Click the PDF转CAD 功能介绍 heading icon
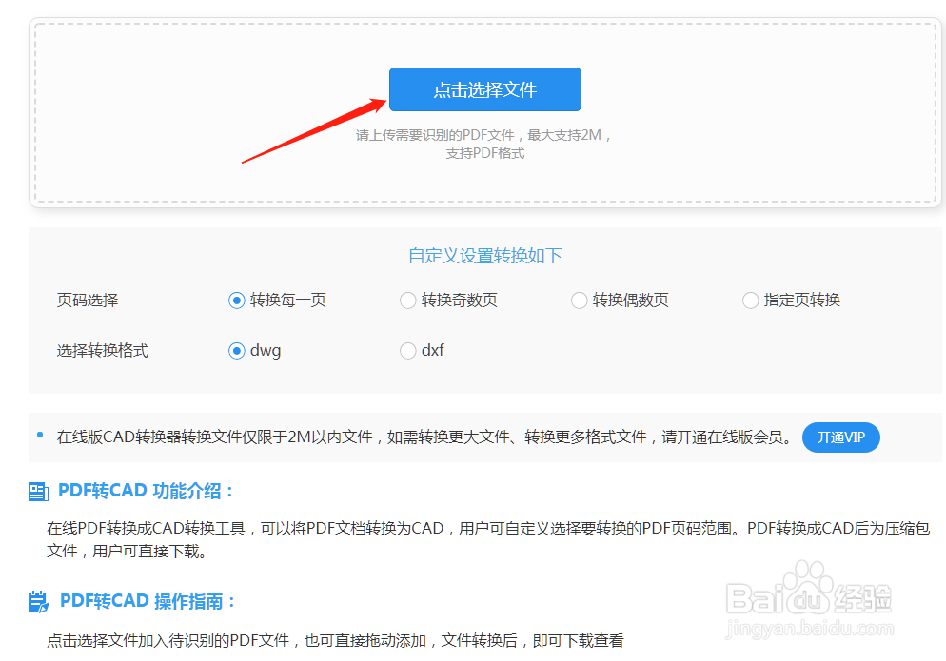 pyautogui.click(x=38, y=492)
